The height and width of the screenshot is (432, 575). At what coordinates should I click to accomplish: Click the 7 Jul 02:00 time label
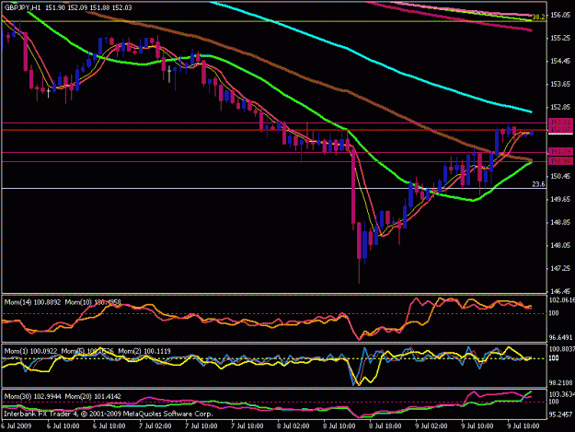click(155, 426)
